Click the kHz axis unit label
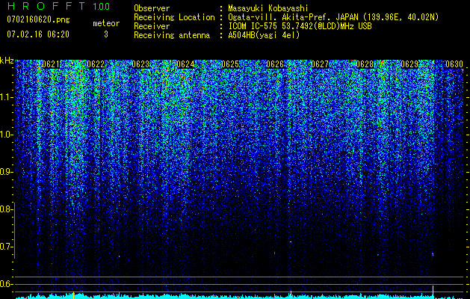The height and width of the screenshot is (299, 470). coord(7,61)
